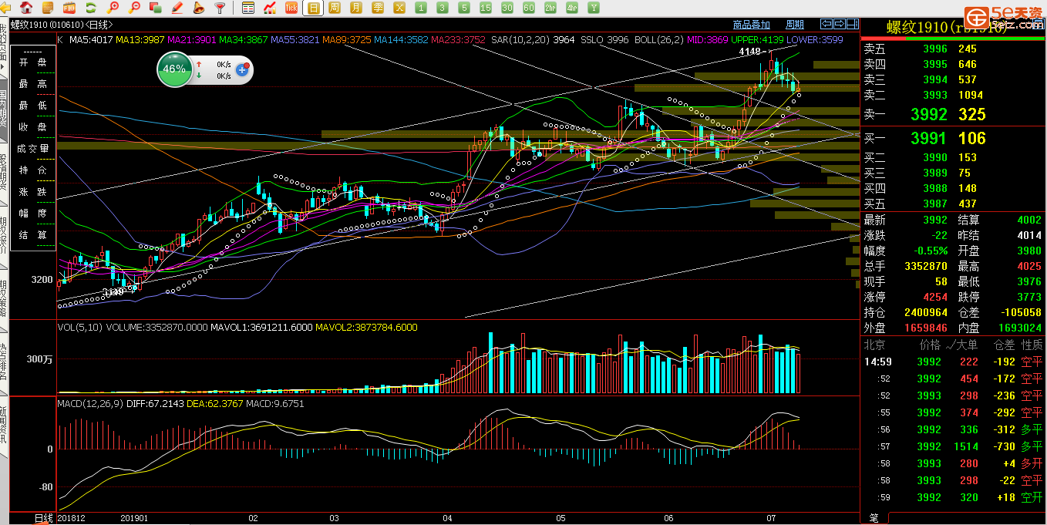The width and height of the screenshot is (1047, 525).
Task: Switch to monthly 月 K-line period
Action: [x=356, y=8]
